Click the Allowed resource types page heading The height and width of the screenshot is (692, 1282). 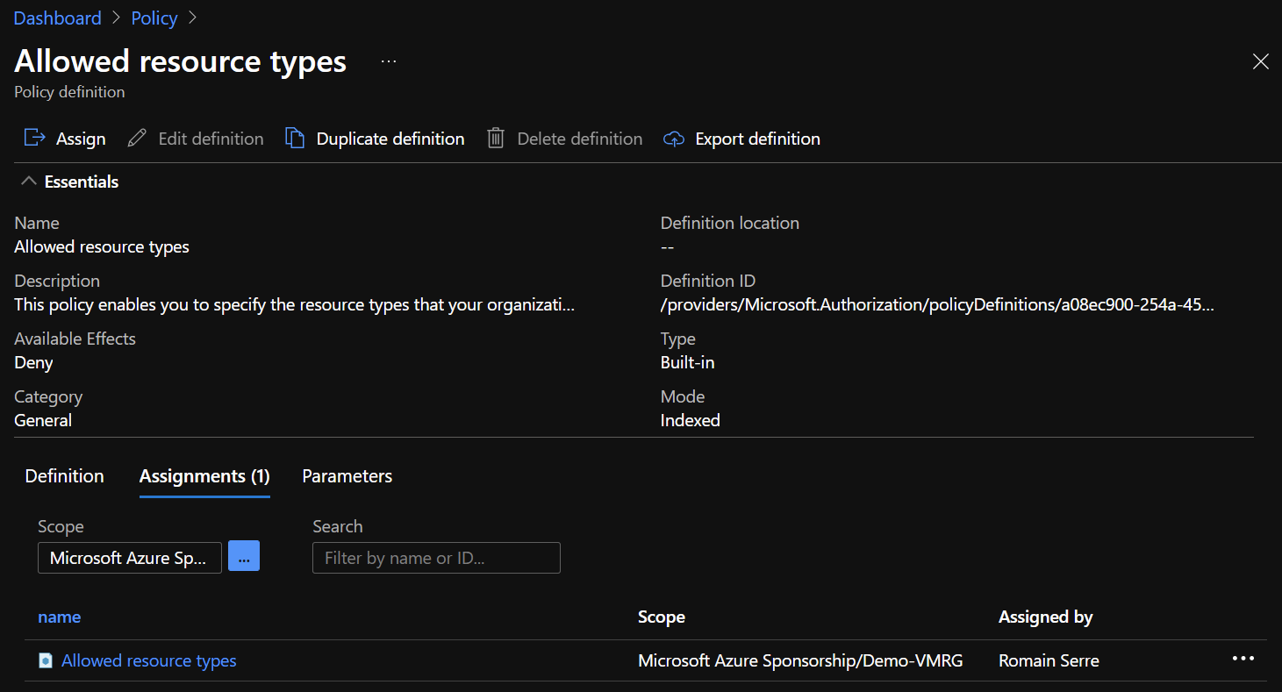point(181,61)
